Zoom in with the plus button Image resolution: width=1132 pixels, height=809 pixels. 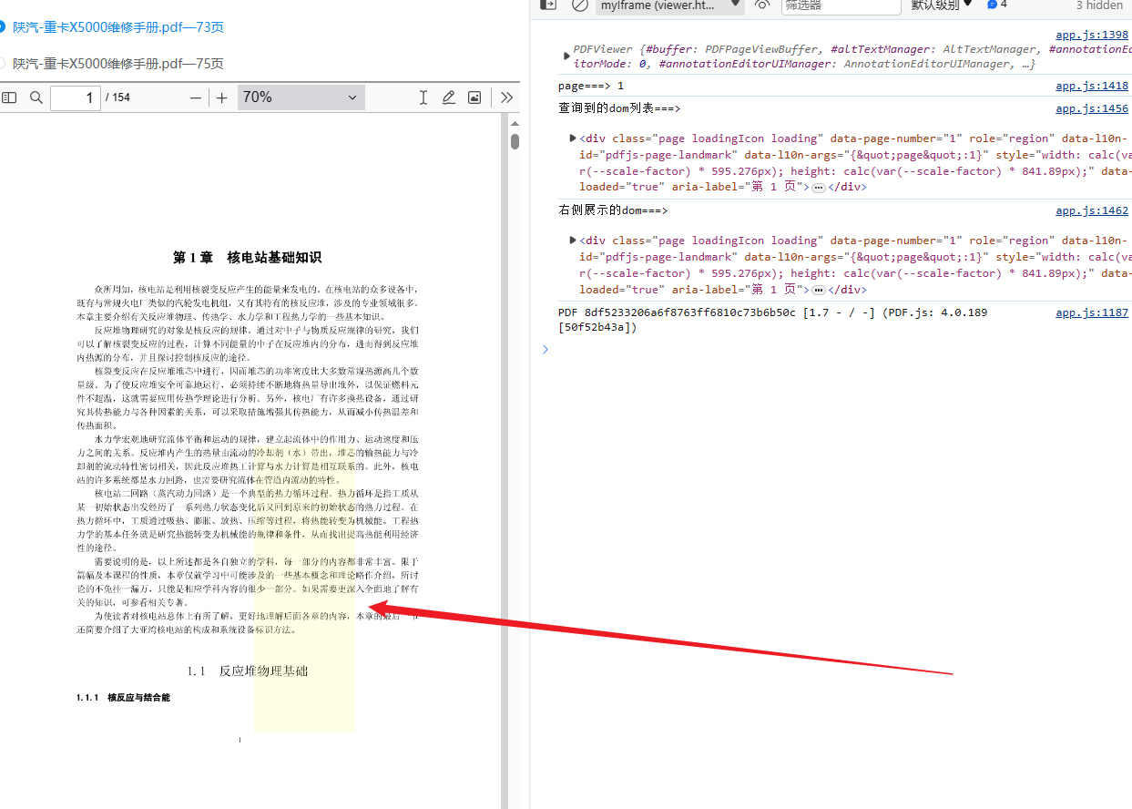222,97
